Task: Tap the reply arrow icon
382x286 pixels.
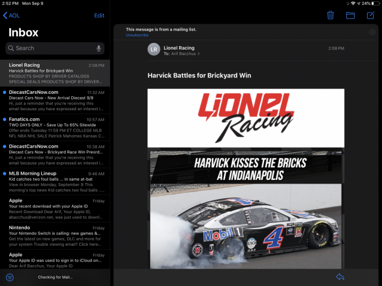Action: 340,277
